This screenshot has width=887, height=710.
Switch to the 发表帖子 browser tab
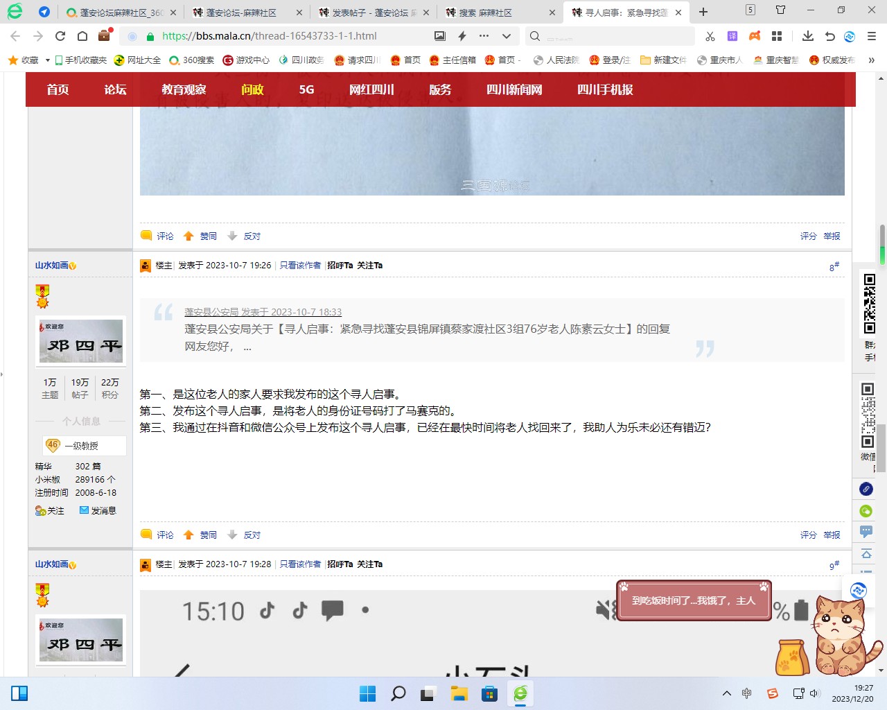[373, 12]
